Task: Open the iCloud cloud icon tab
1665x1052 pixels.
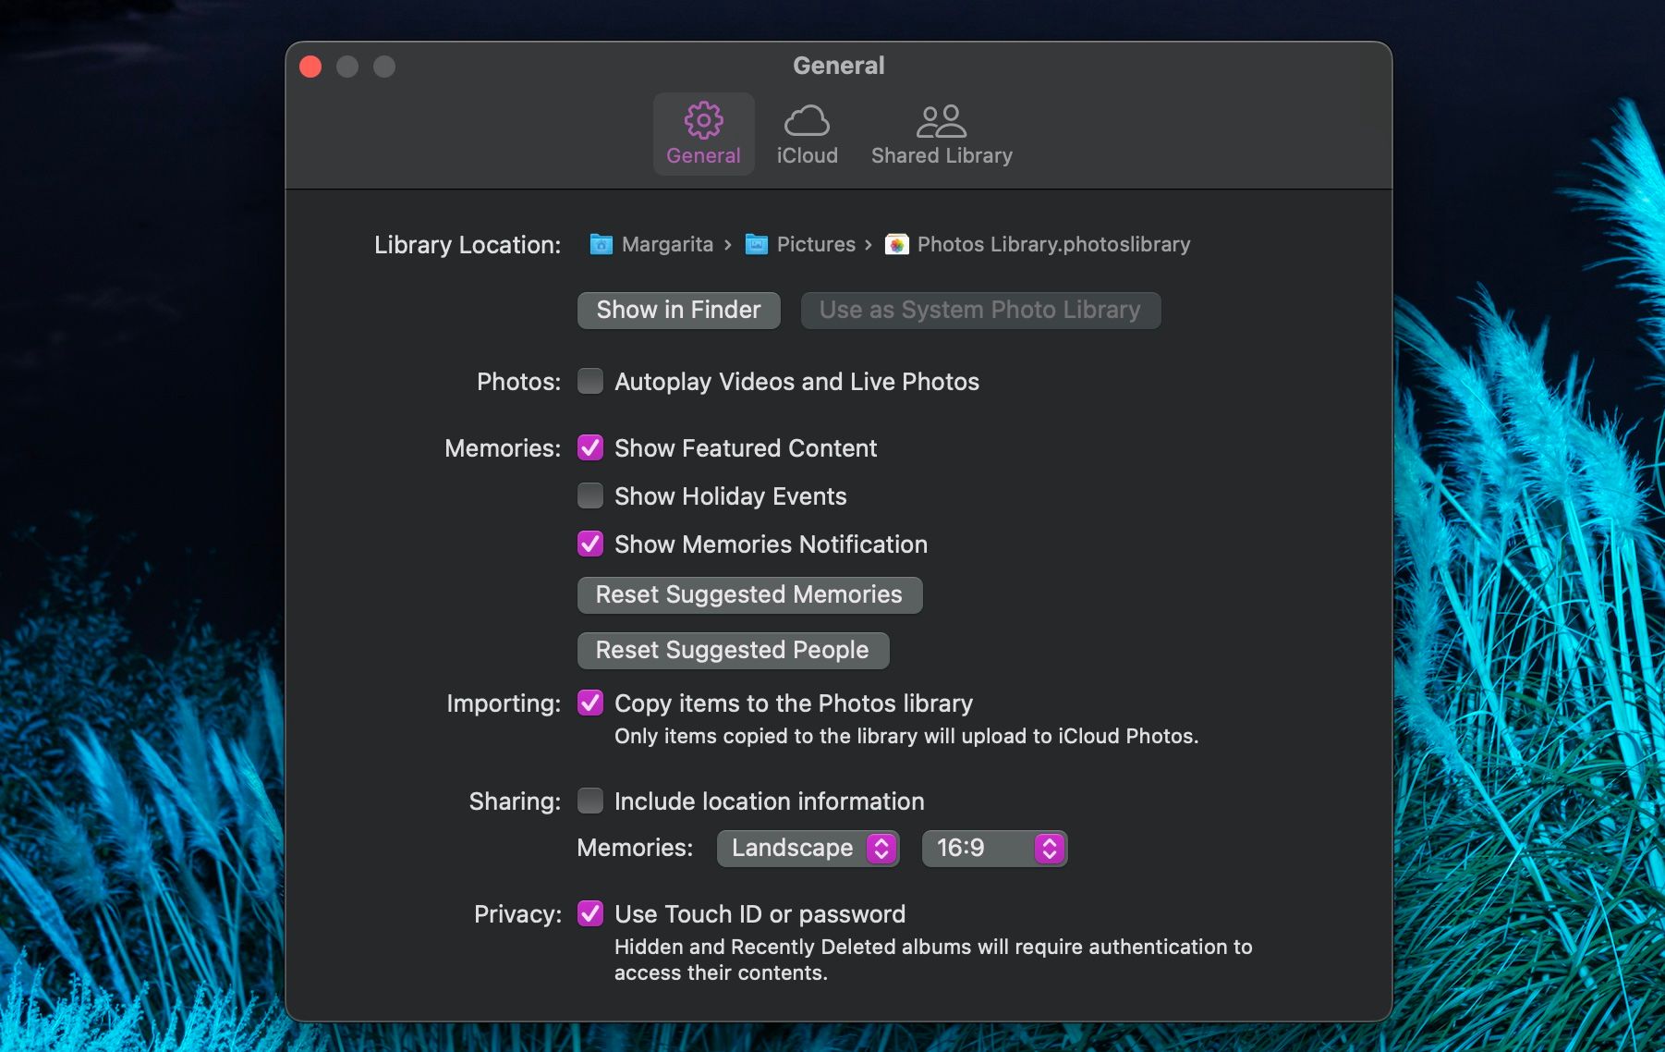Action: point(807,119)
